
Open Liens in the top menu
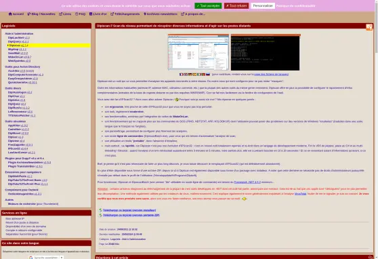[65, 14]
